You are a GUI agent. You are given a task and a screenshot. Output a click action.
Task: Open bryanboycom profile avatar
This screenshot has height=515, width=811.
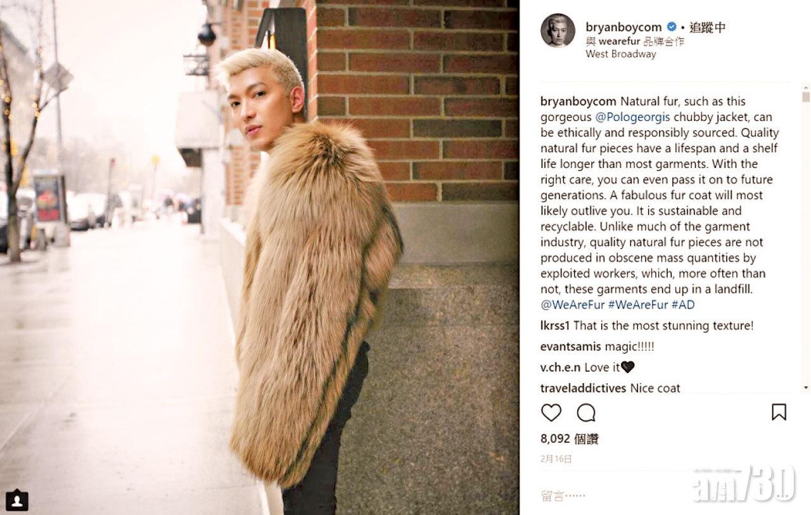pyautogui.click(x=558, y=30)
